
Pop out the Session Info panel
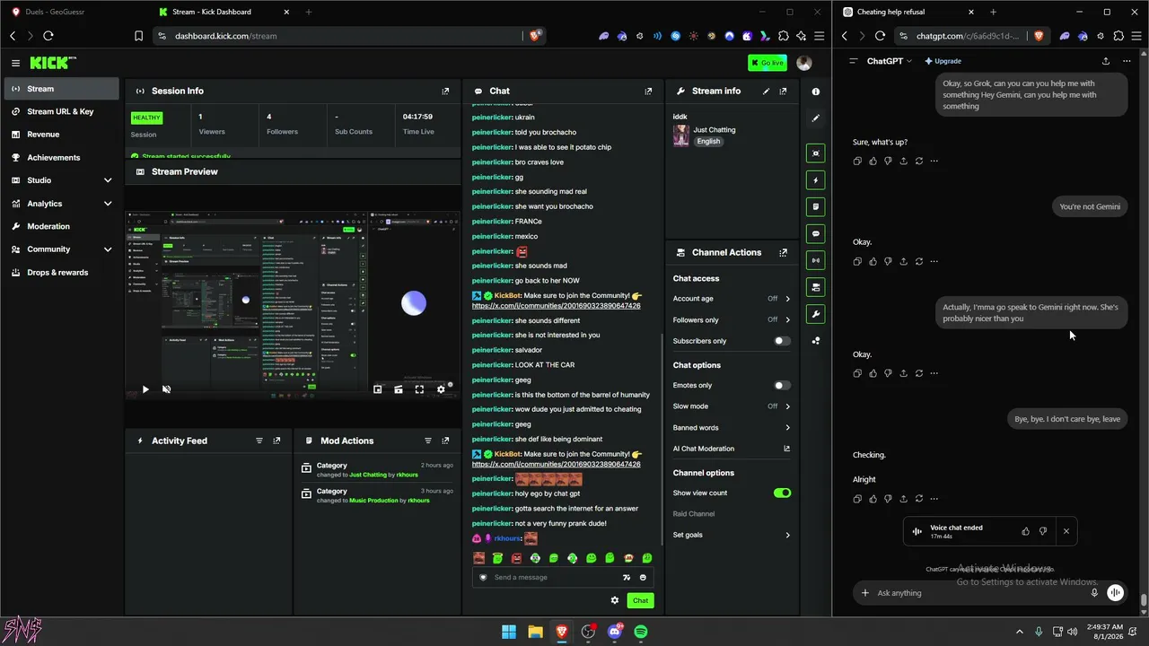pos(445,91)
